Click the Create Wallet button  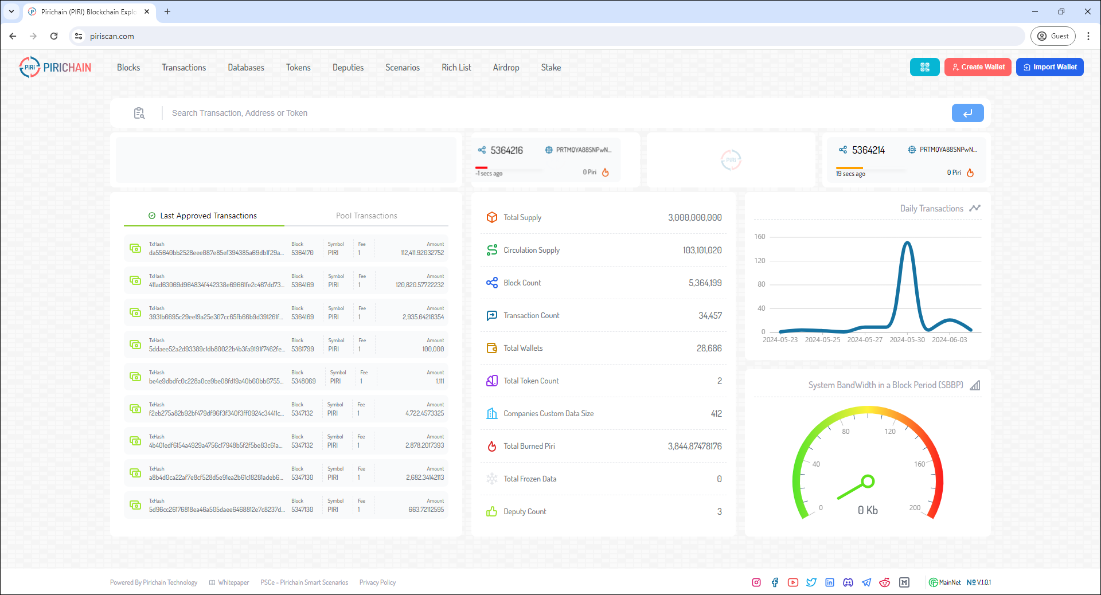pos(978,67)
